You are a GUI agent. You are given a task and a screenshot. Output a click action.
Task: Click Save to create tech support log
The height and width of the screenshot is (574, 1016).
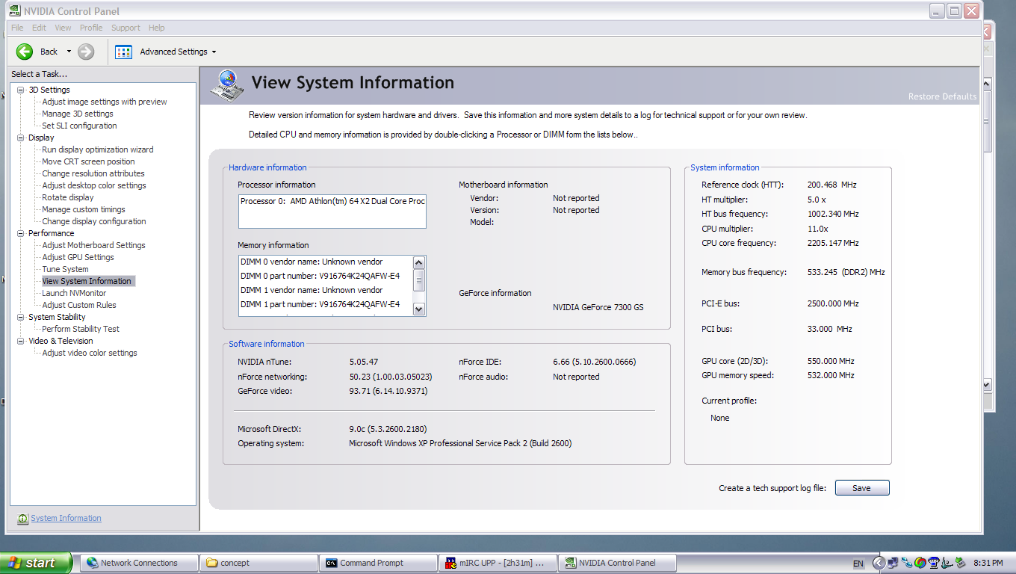tap(861, 488)
